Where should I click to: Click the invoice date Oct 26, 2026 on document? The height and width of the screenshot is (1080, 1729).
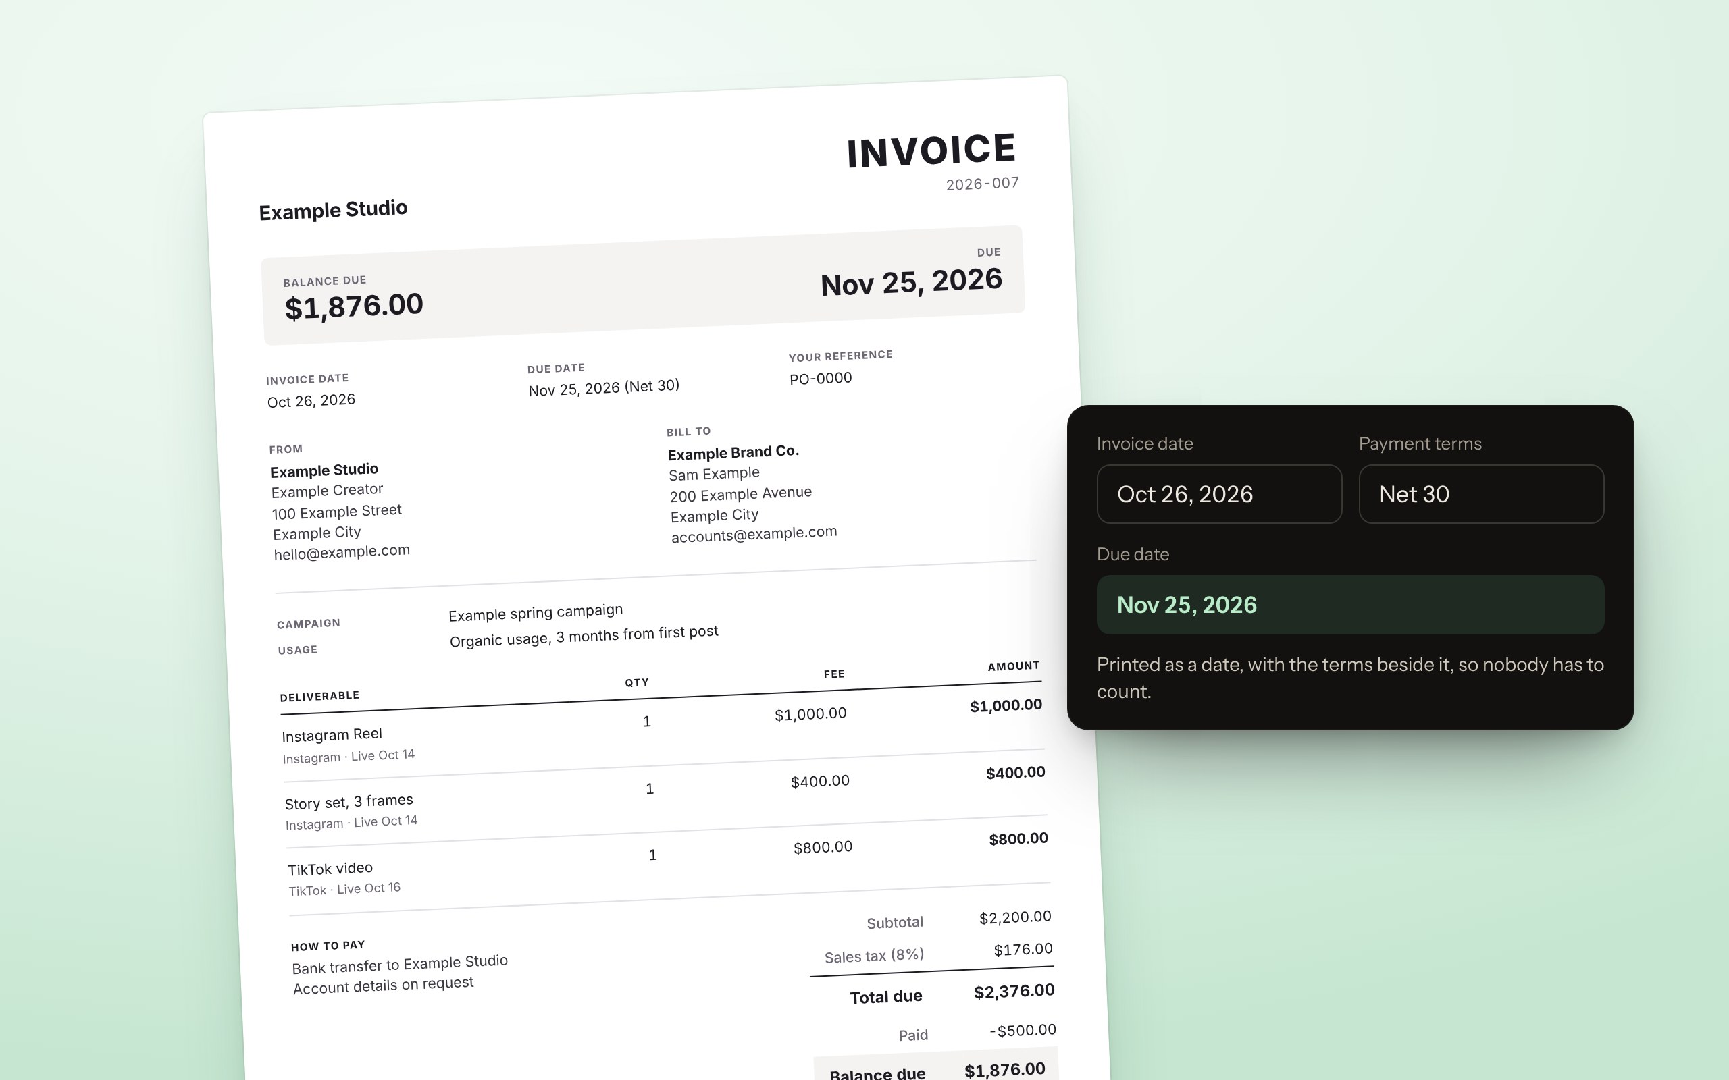click(311, 401)
